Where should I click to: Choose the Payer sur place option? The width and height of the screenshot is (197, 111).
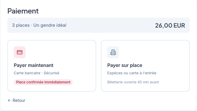(145, 66)
